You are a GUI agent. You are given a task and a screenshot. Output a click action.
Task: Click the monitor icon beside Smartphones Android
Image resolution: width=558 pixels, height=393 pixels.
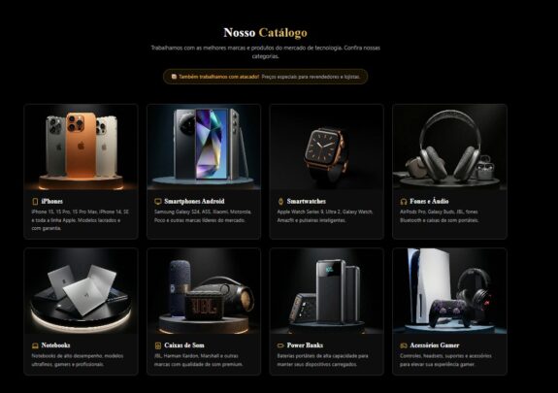[x=158, y=202]
